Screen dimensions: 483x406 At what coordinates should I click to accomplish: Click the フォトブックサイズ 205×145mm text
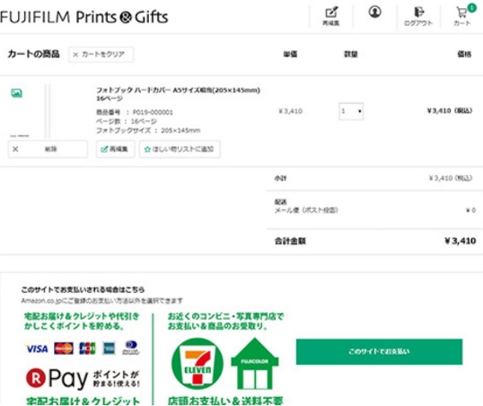click(148, 130)
